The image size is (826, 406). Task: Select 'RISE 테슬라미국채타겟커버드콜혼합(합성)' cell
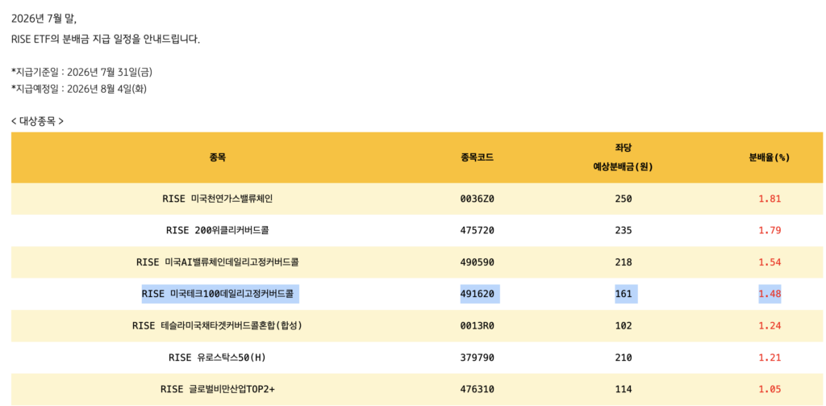[x=218, y=325]
